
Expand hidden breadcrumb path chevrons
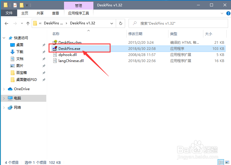40,23
